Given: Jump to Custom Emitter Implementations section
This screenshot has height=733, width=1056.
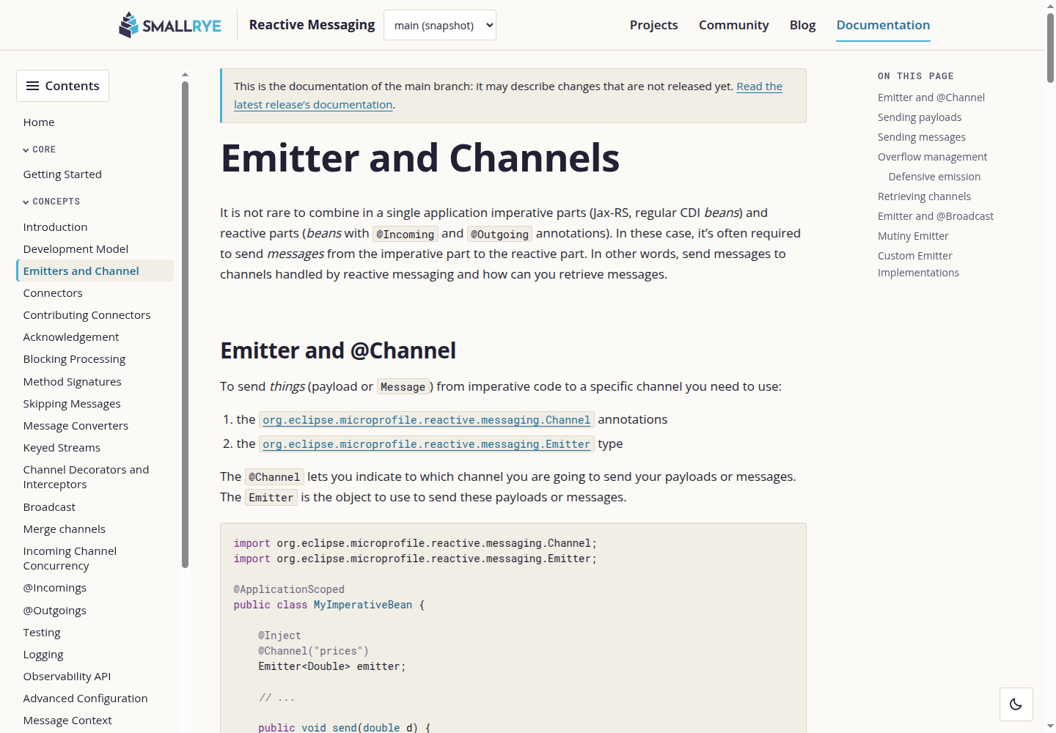Looking at the screenshot, I should (918, 264).
